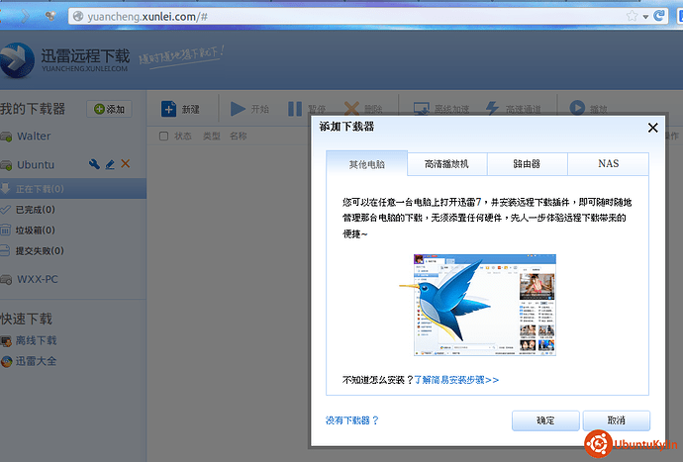Click the 名称 column header
Viewport: 683px width, 462px height.
tap(238, 137)
